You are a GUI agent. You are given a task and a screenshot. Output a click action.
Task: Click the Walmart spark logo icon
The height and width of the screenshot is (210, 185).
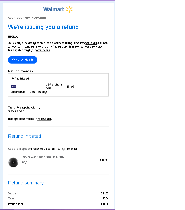point(69,9)
